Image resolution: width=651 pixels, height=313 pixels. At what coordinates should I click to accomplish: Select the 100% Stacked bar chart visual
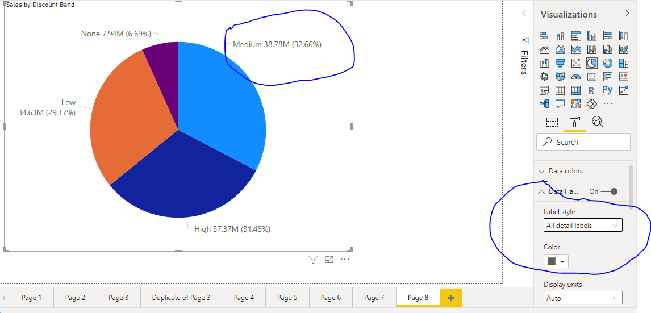pyautogui.click(x=607, y=36)
